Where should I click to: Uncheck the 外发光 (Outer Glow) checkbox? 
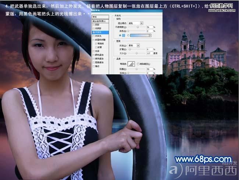[94, 32]
